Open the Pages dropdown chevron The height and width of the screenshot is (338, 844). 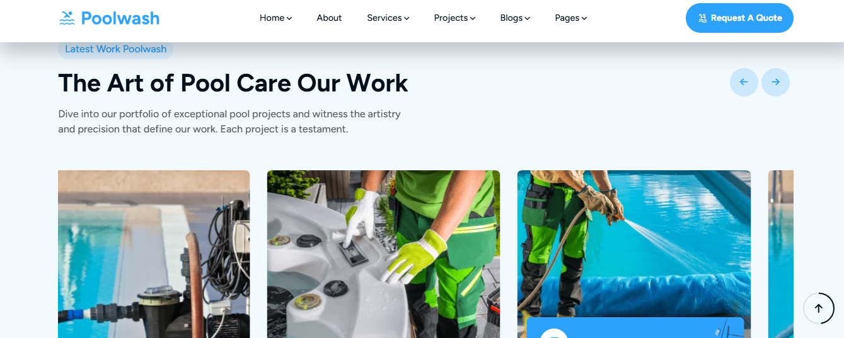(584, 18)
